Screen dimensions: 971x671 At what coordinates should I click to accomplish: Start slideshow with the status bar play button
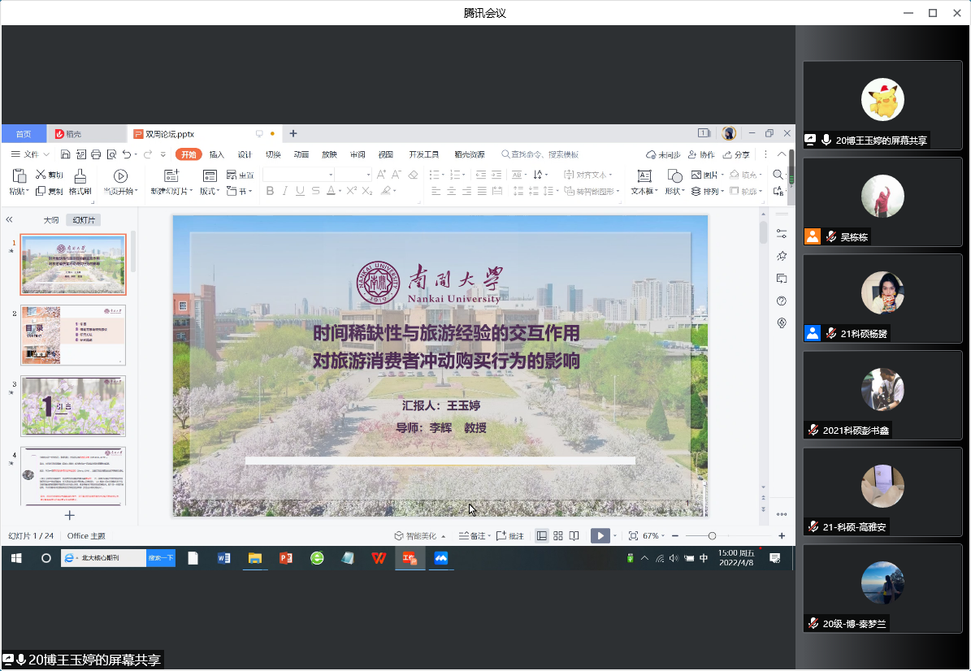599,536
